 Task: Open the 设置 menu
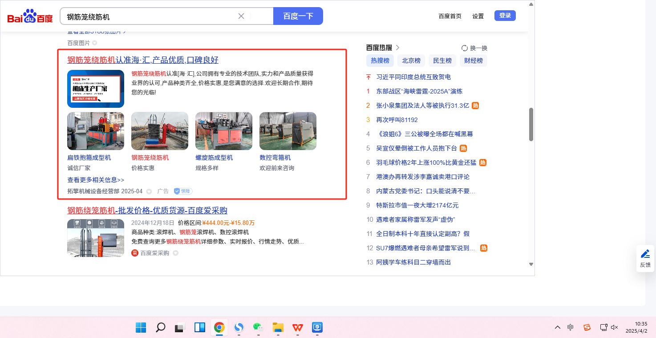tap(478, 16)
